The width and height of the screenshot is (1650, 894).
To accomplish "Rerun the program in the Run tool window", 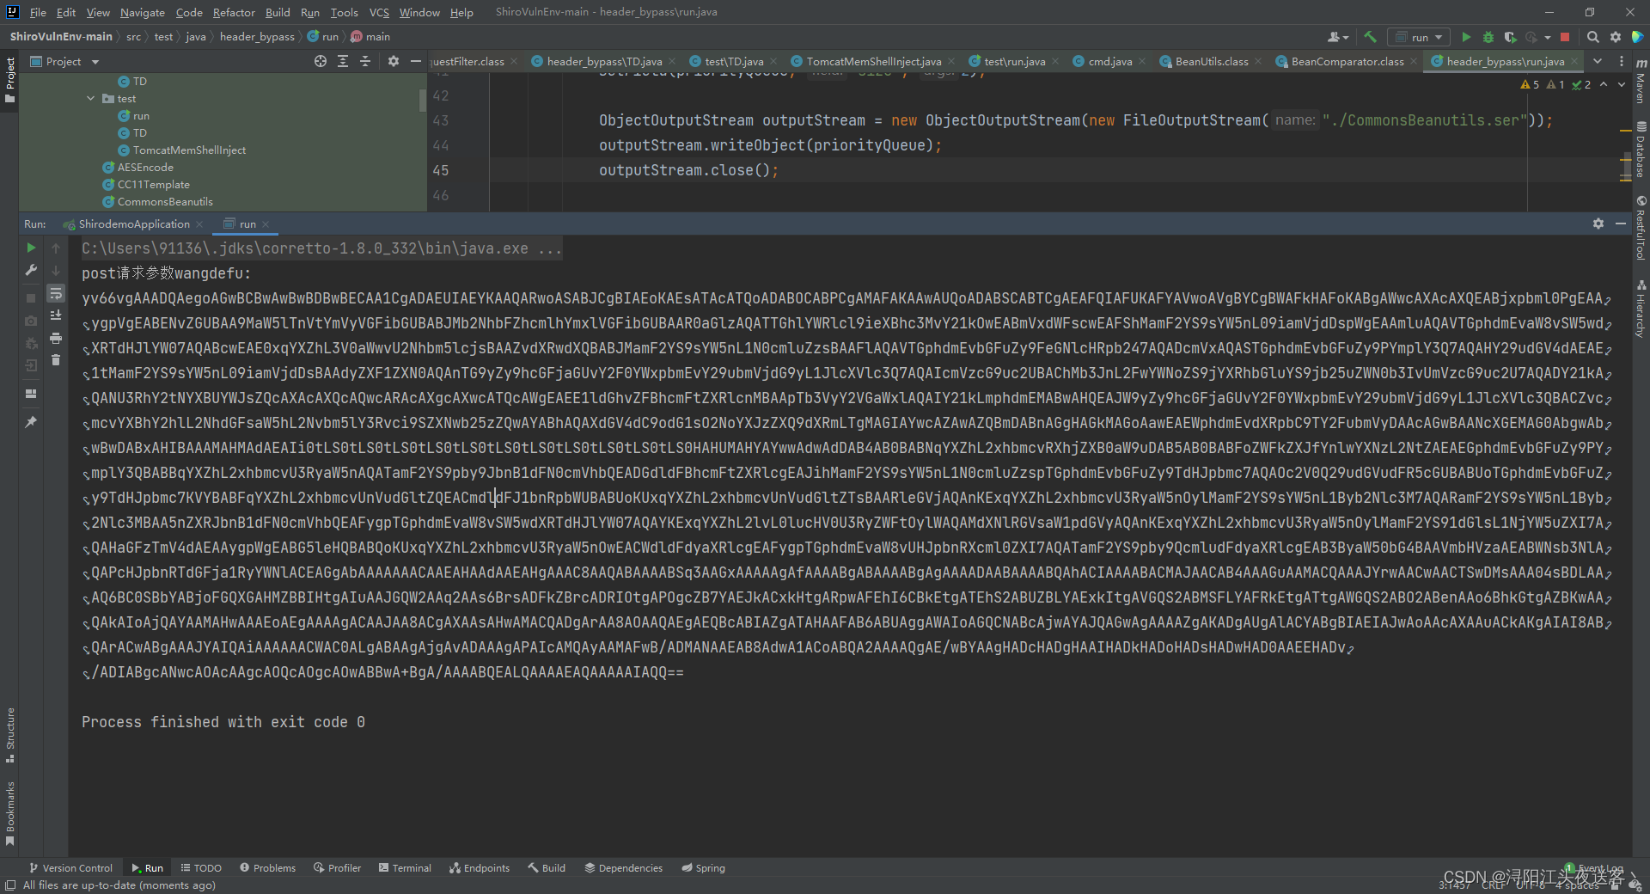I will point(31,248).
